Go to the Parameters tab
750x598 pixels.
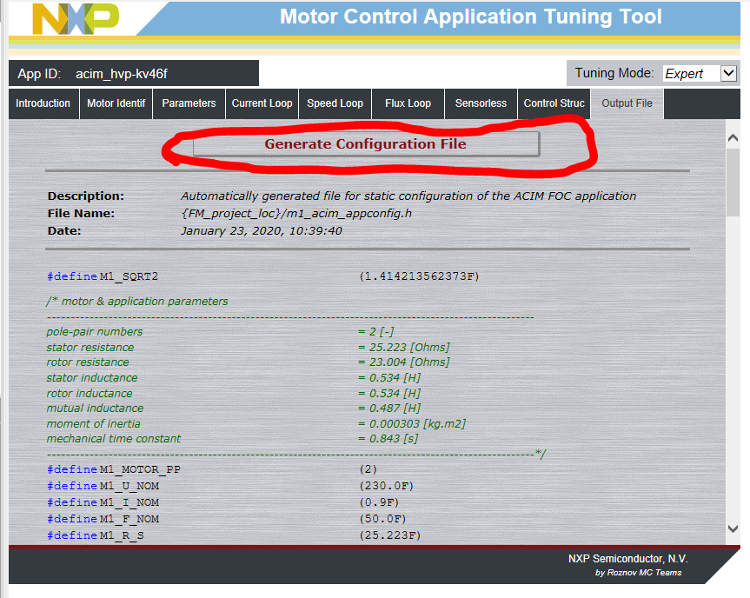(189, 103)
